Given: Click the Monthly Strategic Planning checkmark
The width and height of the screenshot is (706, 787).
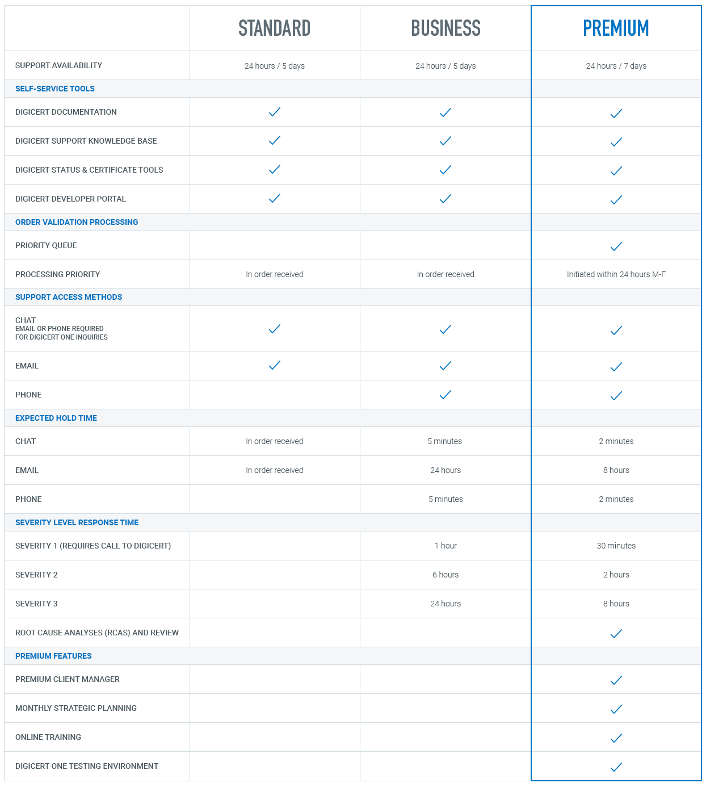Looking at the screenshot, I should (x=616, y=709).
